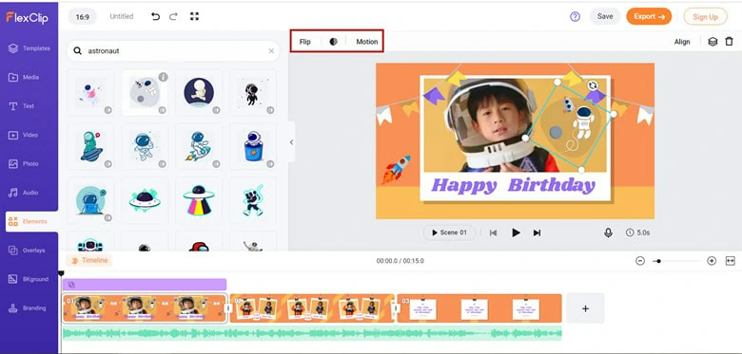Add new scene with plus button

[x=585, y=308]
